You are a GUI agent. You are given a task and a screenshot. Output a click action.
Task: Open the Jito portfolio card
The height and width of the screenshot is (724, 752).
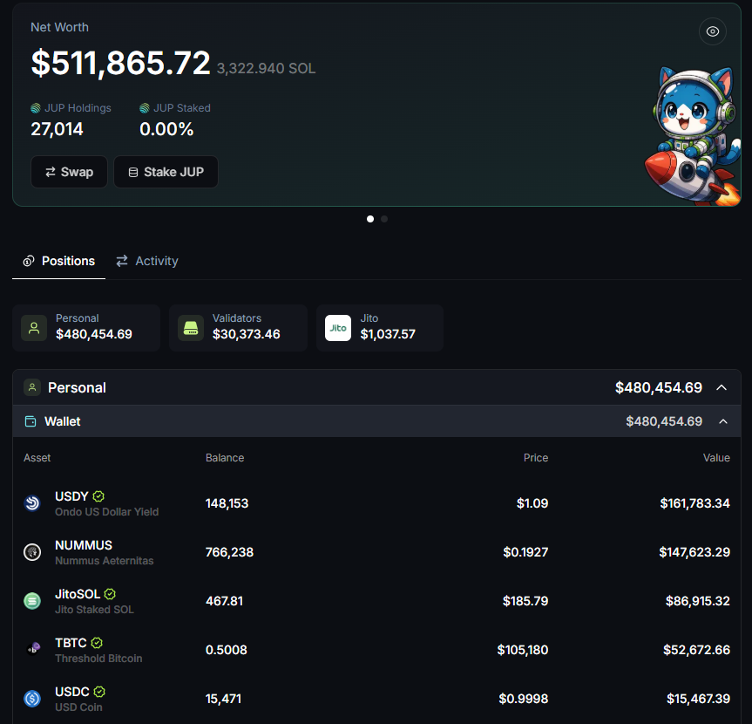(x=380, y=327)
